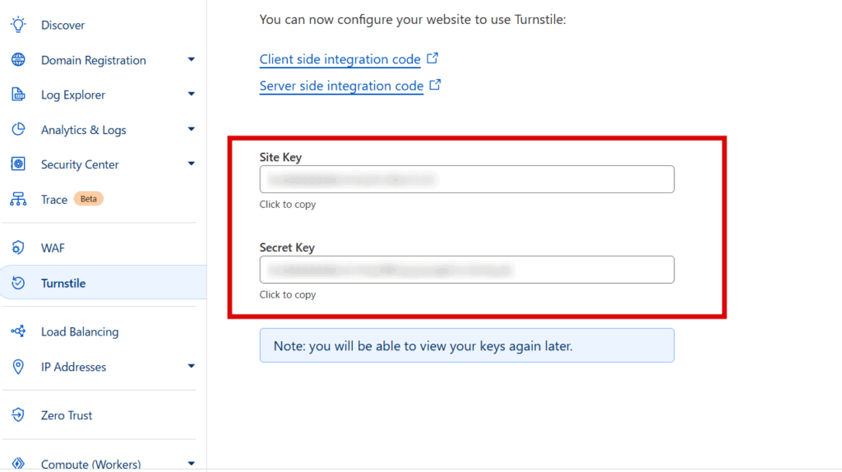The height and width of the screenshot is (472, 842).
Task: Select Turnstile in the sidebar
Action: pyautogui.click(x=63, y=283)
